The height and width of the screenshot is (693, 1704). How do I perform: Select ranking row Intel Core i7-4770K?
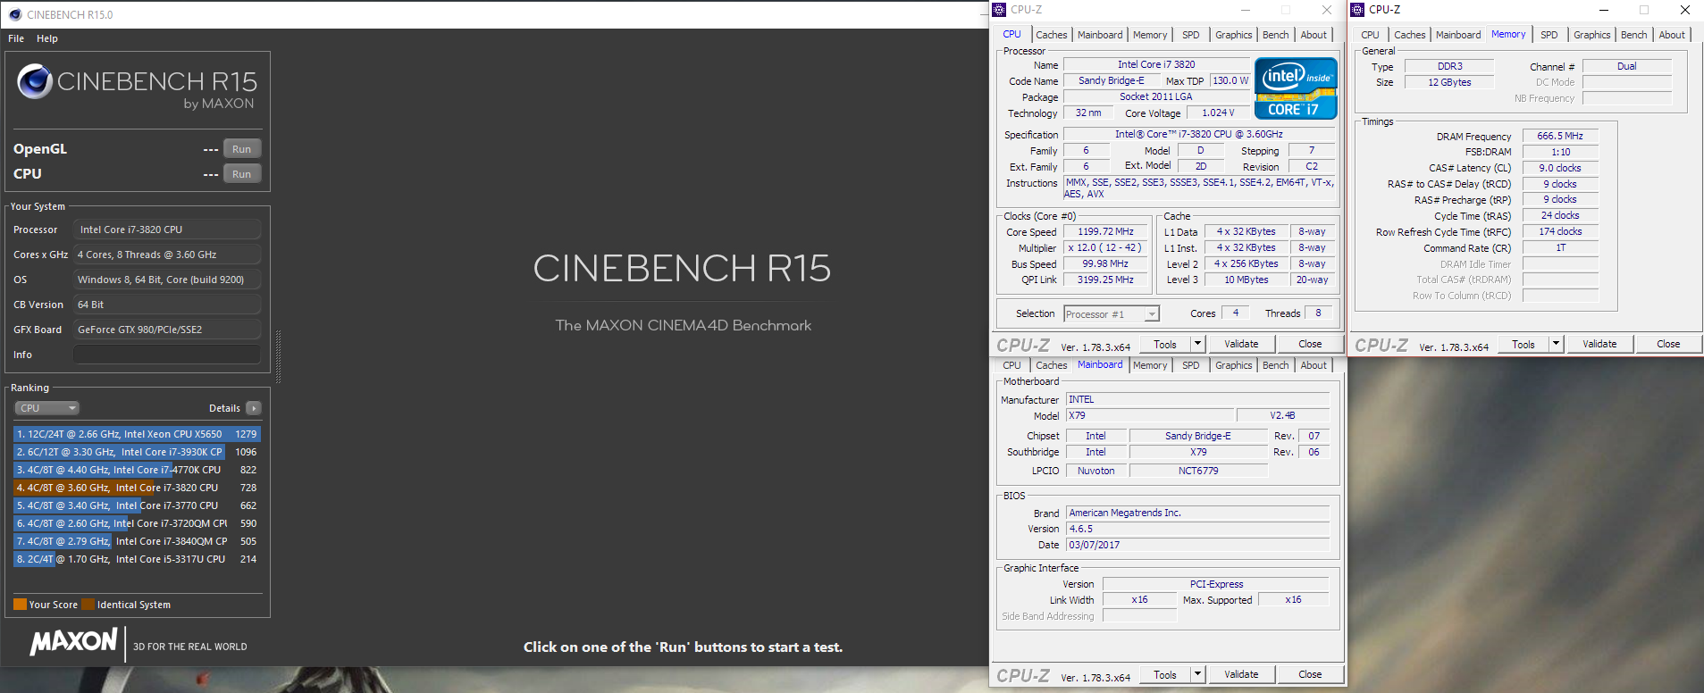coord(137,470)
